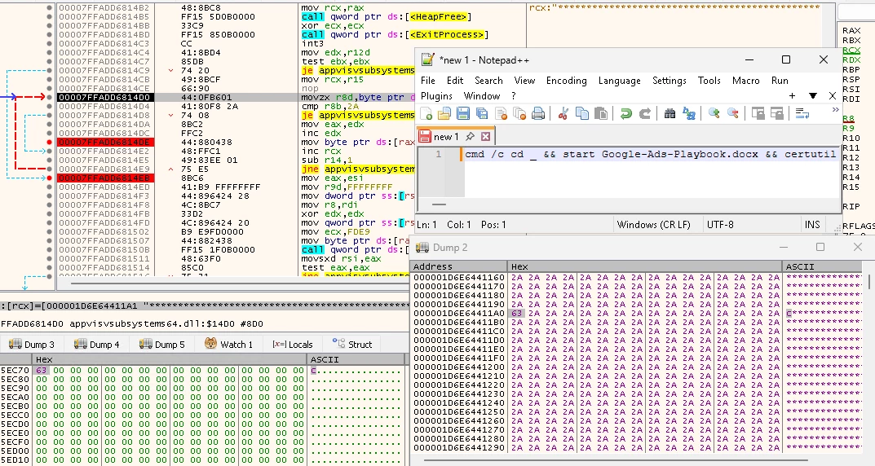Screen dimensions: 875x466
Task: Click the plus button in Notepad++ menu bar
Action: [x=792, y=96]
